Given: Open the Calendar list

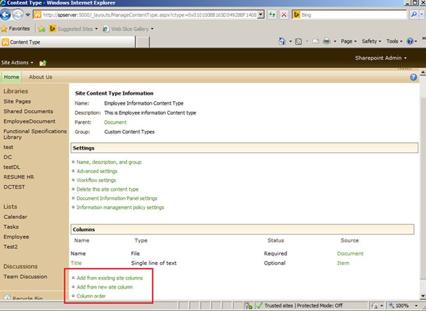Looking at the screenshot, I should [x=15, y=217].
